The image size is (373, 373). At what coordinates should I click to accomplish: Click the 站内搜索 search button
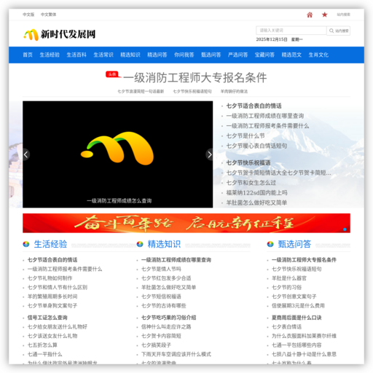click(x=339, y=31)
